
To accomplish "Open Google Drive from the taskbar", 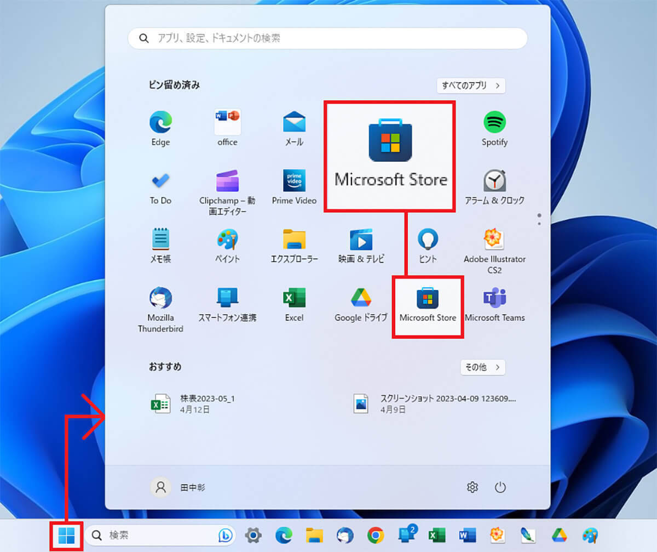I will click(x=558, y=535).
